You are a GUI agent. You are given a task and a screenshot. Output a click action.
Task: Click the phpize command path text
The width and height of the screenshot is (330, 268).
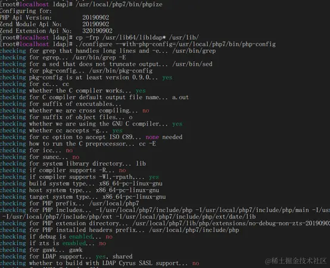[119, 4]
